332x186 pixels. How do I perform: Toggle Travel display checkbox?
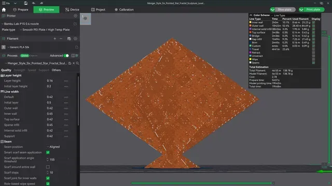[313, 50]
